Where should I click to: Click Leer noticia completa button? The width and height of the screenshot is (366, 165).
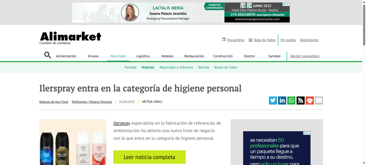coord(149,157)
